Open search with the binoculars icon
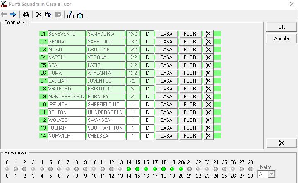Screen dimensions: 298x183 (26, 14)
